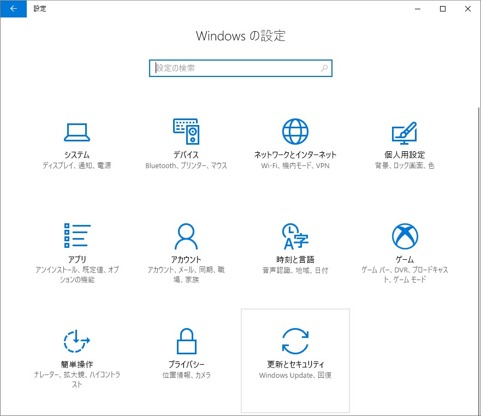Click the ゲーム label text

click(405, 259)
